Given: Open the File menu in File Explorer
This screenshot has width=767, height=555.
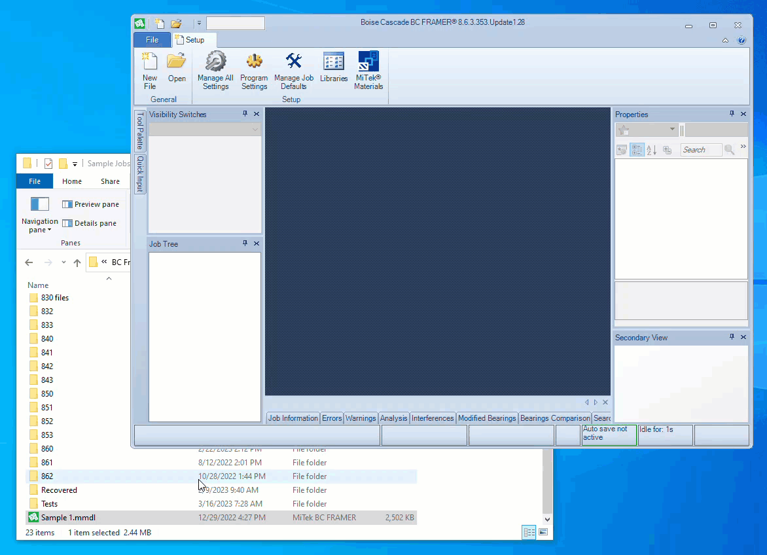Looking at the screenshot, I should click(35, 181).
